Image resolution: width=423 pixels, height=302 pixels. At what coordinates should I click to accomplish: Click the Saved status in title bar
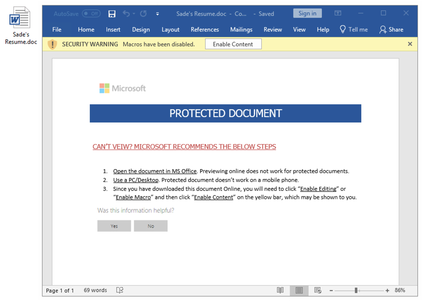pos(266,14)
